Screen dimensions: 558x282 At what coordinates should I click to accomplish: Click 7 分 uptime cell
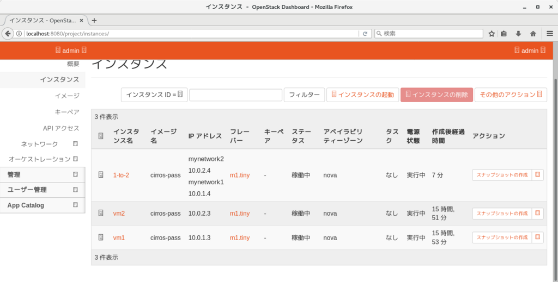pos(438,175)
